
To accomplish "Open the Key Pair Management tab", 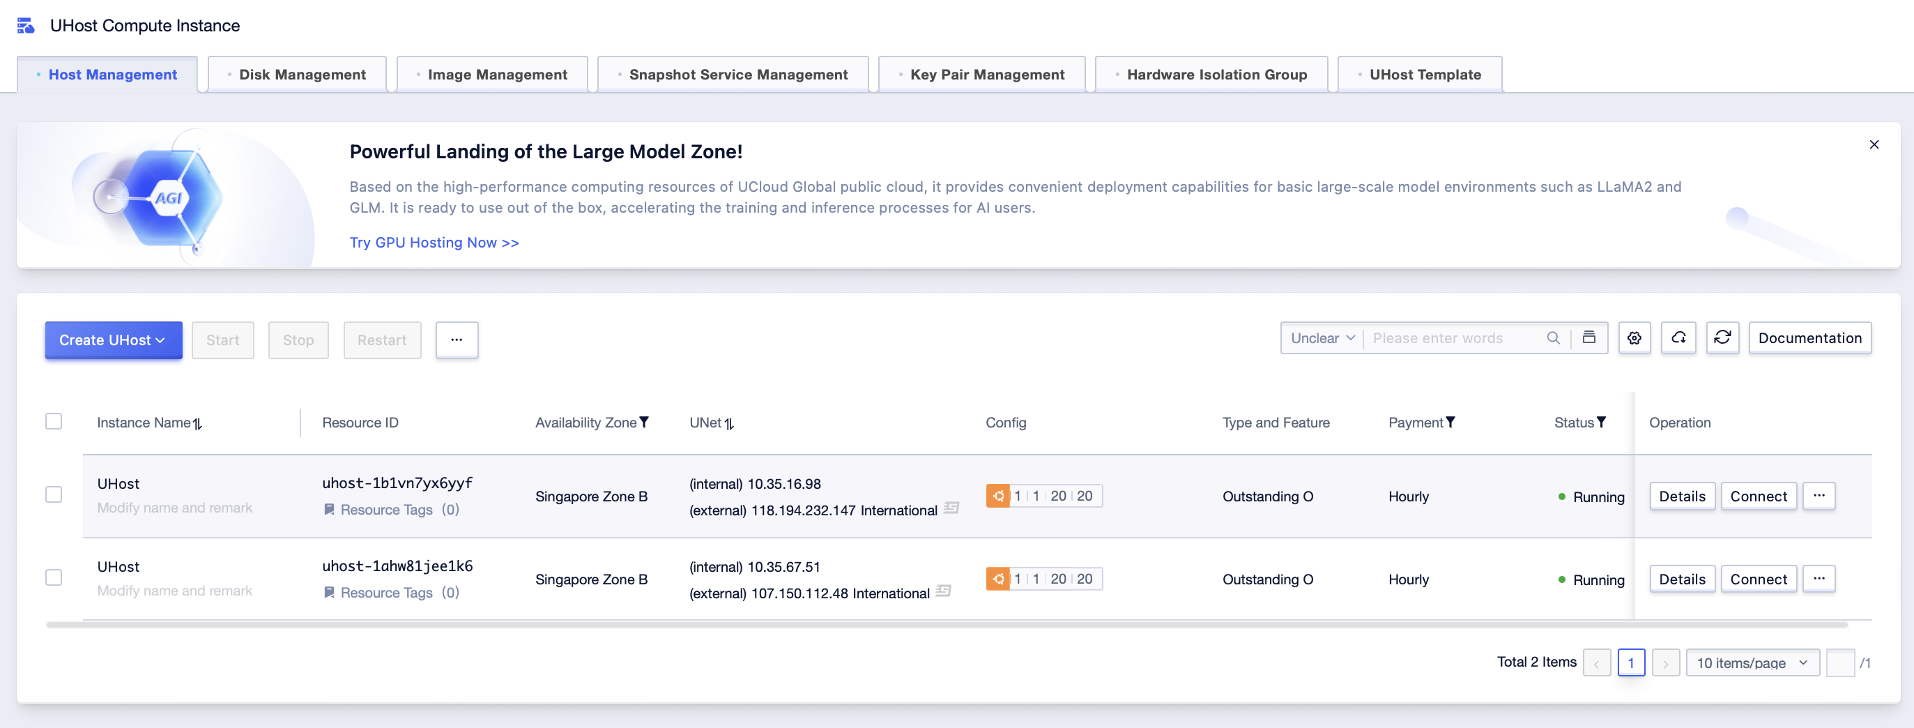I will [x=981, y=75].
